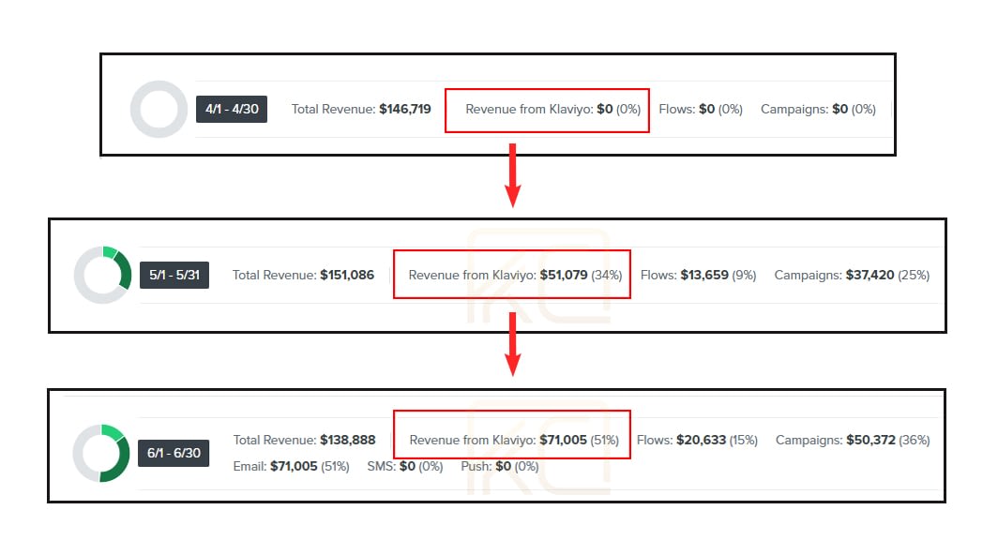Click Campaigns $50,372 (36%) value
The height and width of the screenshot is (540, 998).
[x=853, y=440]
